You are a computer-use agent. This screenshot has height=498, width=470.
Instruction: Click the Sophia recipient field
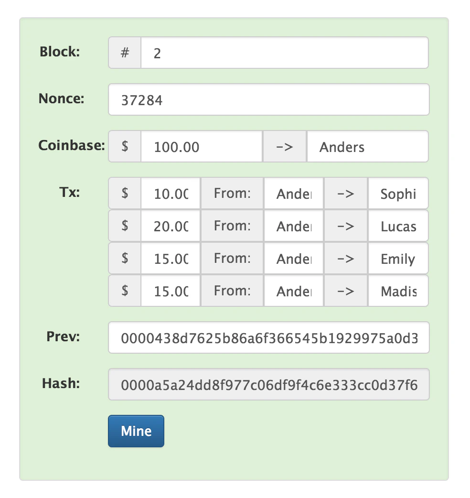point(398,193)
